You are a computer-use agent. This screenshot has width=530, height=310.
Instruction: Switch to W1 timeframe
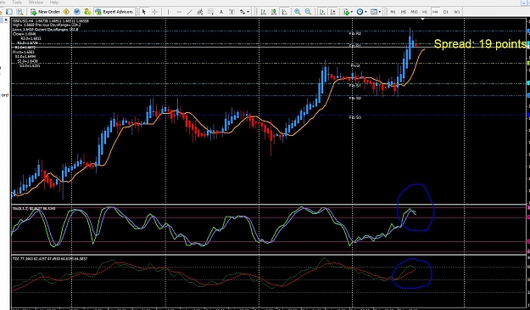click(457, 12)
